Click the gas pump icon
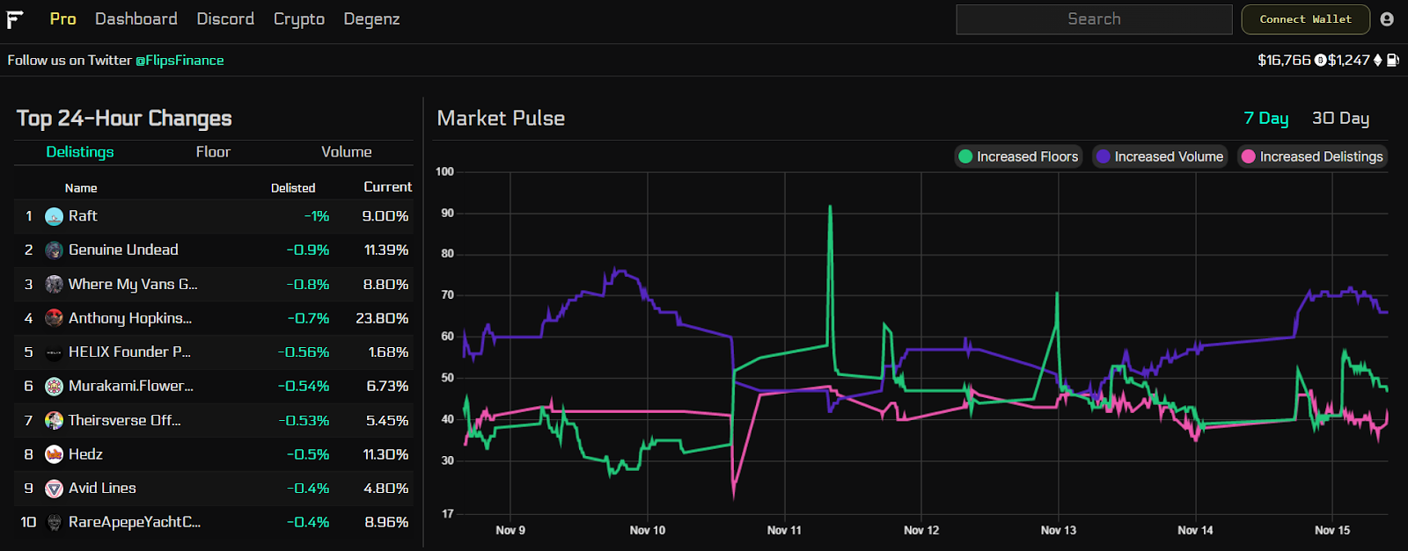The image size is (1408, 551). point(1393,61)
